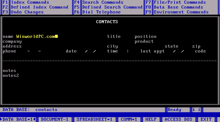The height and width of the screenshot is (122, 220).
Task: Click the name field containing WinworldPC.com
Action: (x=37, y=36)
